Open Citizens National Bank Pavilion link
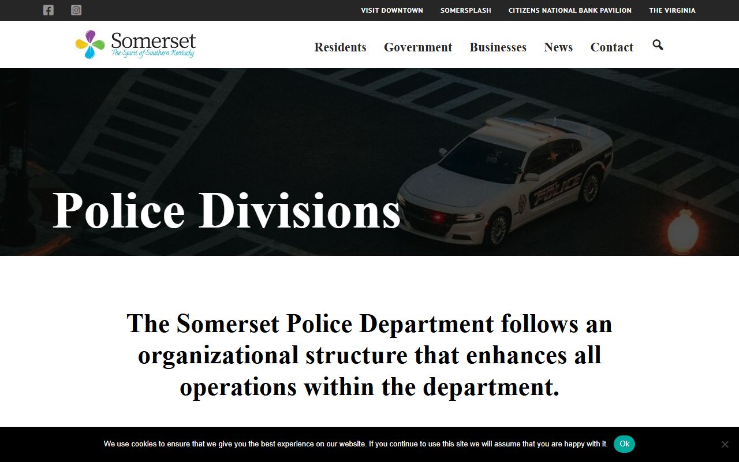 pos(570,10)
